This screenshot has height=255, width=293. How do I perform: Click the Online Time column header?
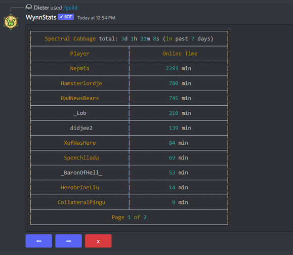(180, 54)
